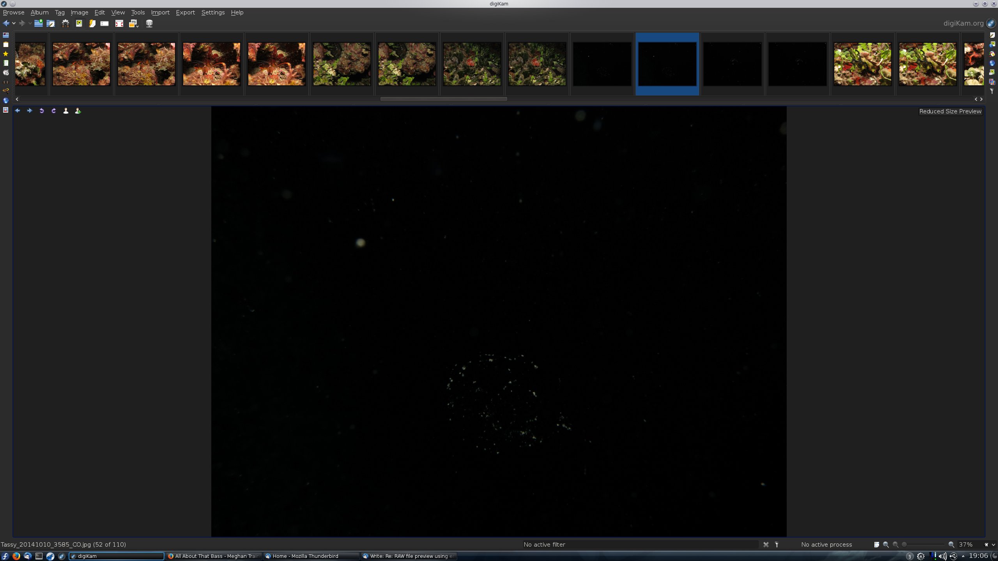This screenshot has width=998, height=561.
Task: Open the 37% zoom level dropdown
Action: 993,545
